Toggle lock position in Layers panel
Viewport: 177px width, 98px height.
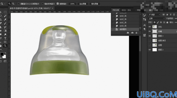pyautogui.click(x=161, y=22)
